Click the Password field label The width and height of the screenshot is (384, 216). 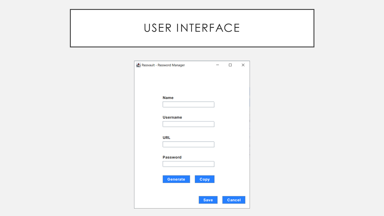point(172,157)
